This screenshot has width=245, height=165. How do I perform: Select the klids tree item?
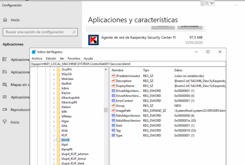pyautogui.click(x=65, y=130)
